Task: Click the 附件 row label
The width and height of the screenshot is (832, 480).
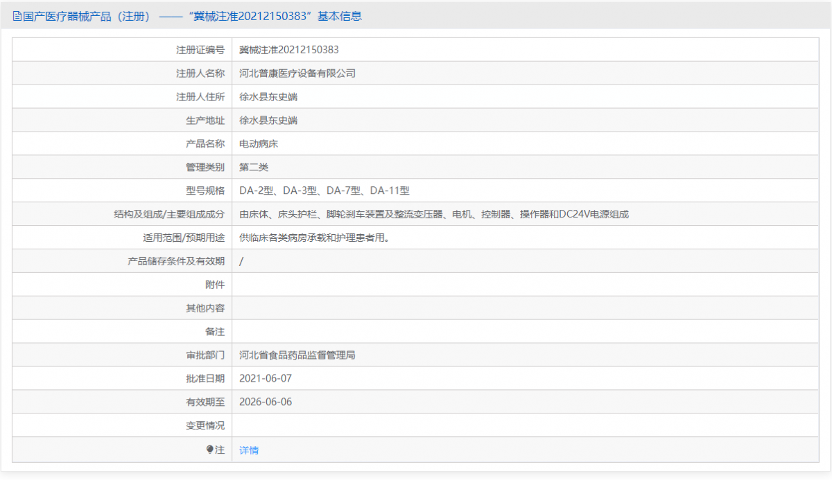Action: [215, 285]
